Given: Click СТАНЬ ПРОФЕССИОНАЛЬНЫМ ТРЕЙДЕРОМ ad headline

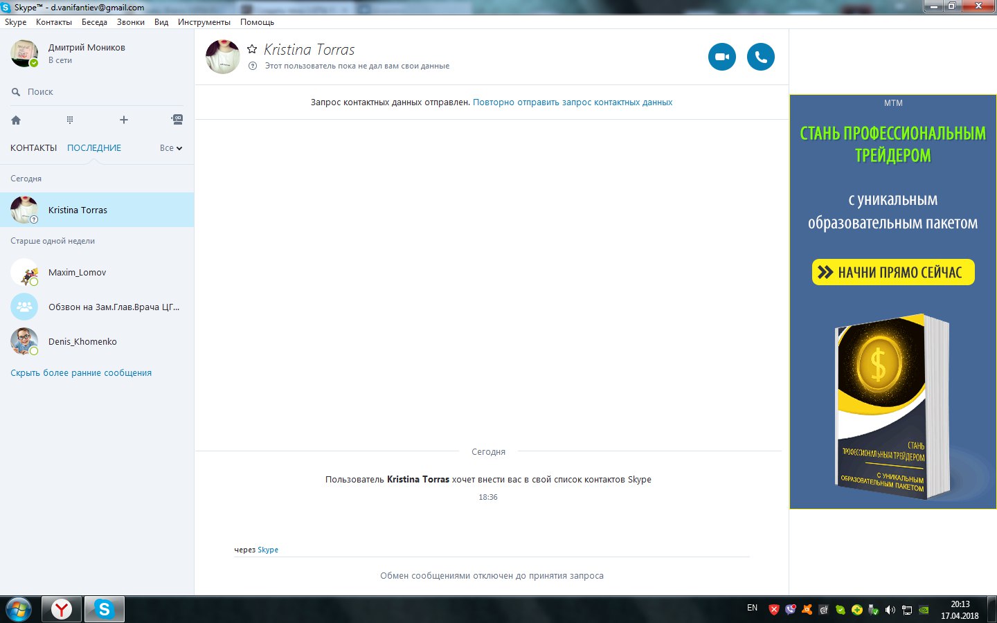Looking at the screenshot, I should [893, 144].
